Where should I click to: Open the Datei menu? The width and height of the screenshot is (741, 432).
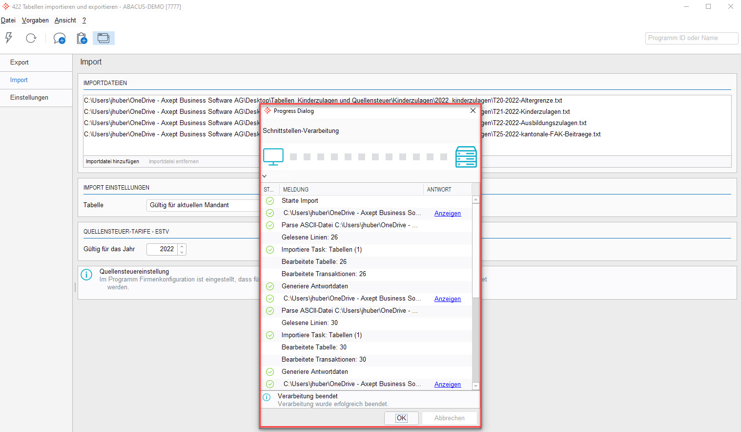point(8,20)
